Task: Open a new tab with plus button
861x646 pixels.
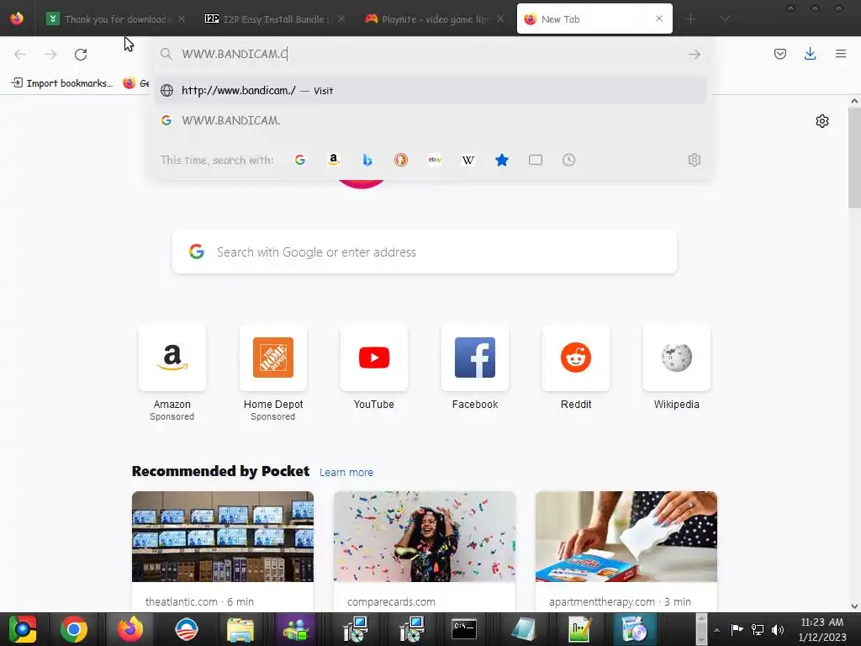Action: 691,19
